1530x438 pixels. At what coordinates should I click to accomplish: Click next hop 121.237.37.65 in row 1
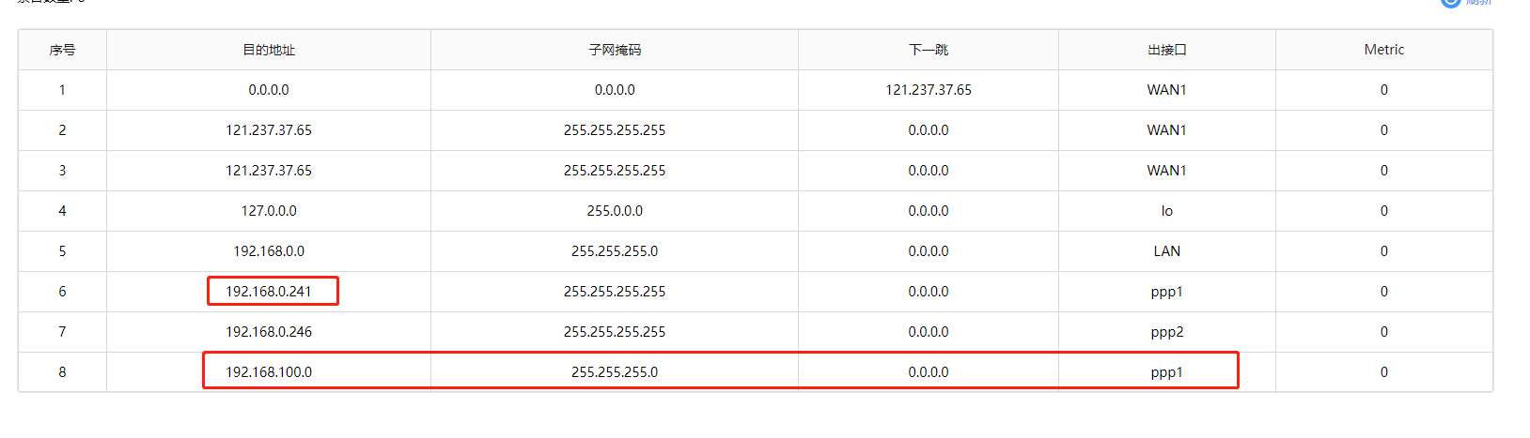pos(929,90)
